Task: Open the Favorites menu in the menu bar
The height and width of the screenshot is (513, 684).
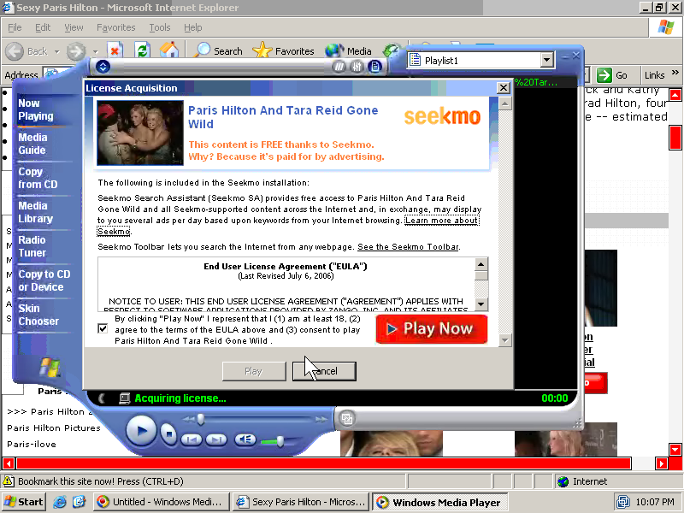Action: (x=116, y=27)
